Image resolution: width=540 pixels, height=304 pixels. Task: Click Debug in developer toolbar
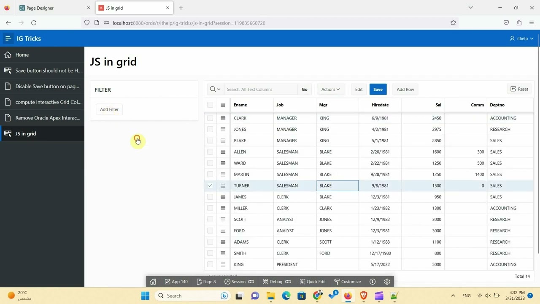pyautogui.click(x=277, y=282)
